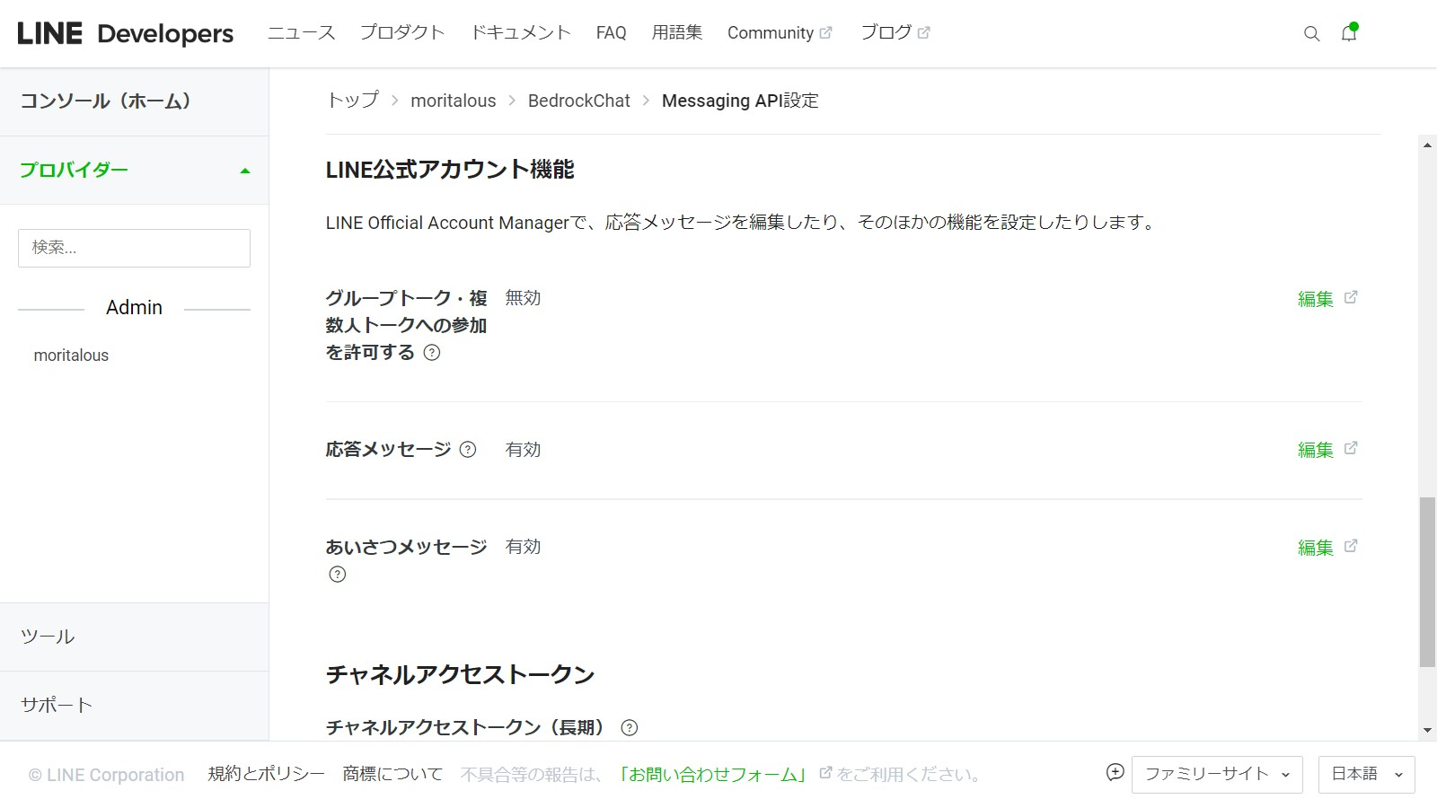1437x808 pixels.
Task: Click 編集 link for 応答メッセージ
Action: point(1316,450)
